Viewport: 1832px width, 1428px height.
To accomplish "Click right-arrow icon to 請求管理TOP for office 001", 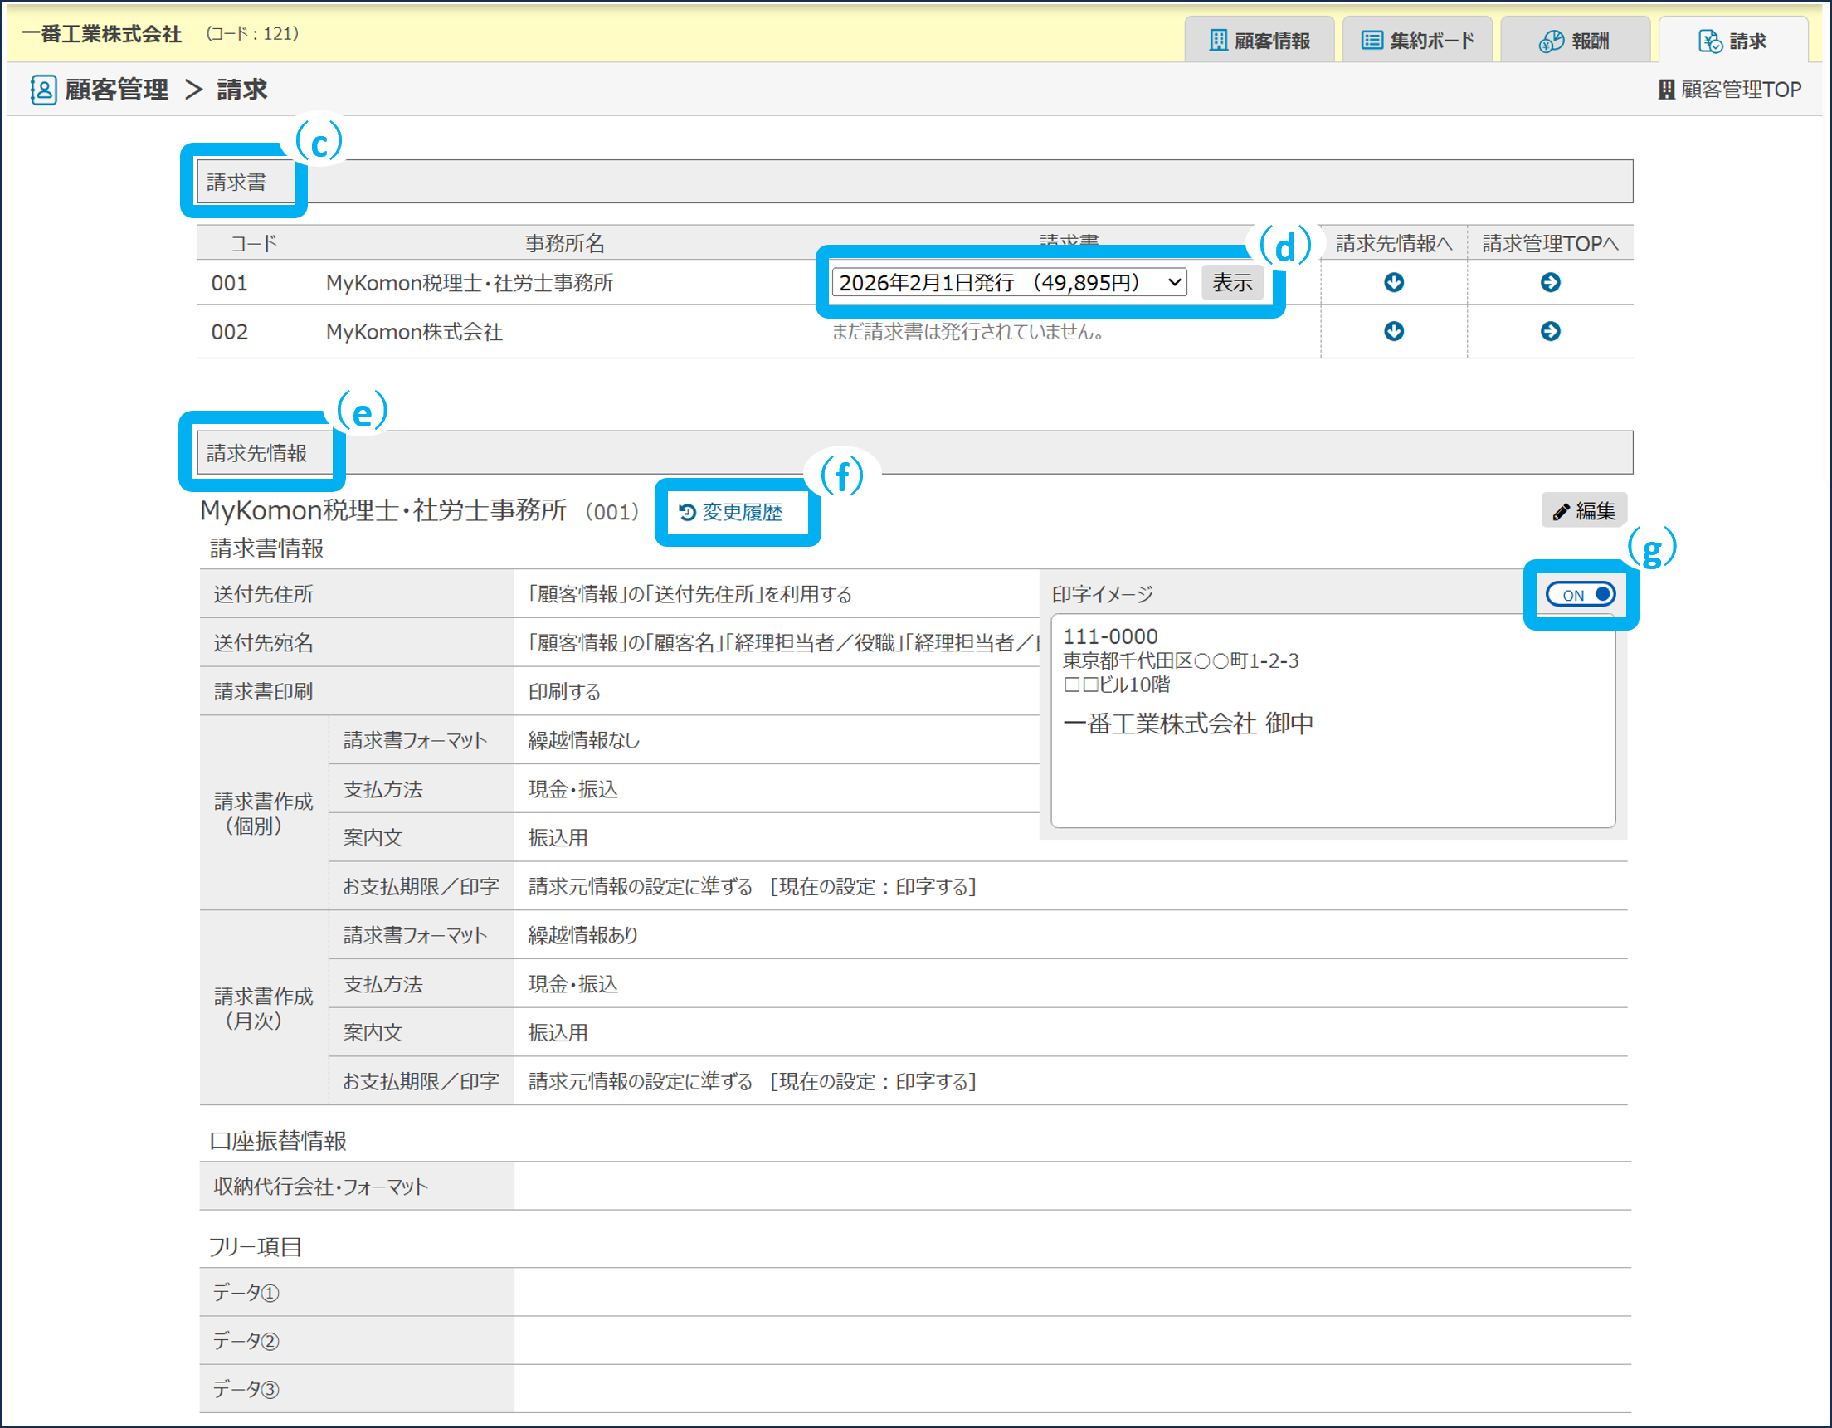I will coord(1549,283).
